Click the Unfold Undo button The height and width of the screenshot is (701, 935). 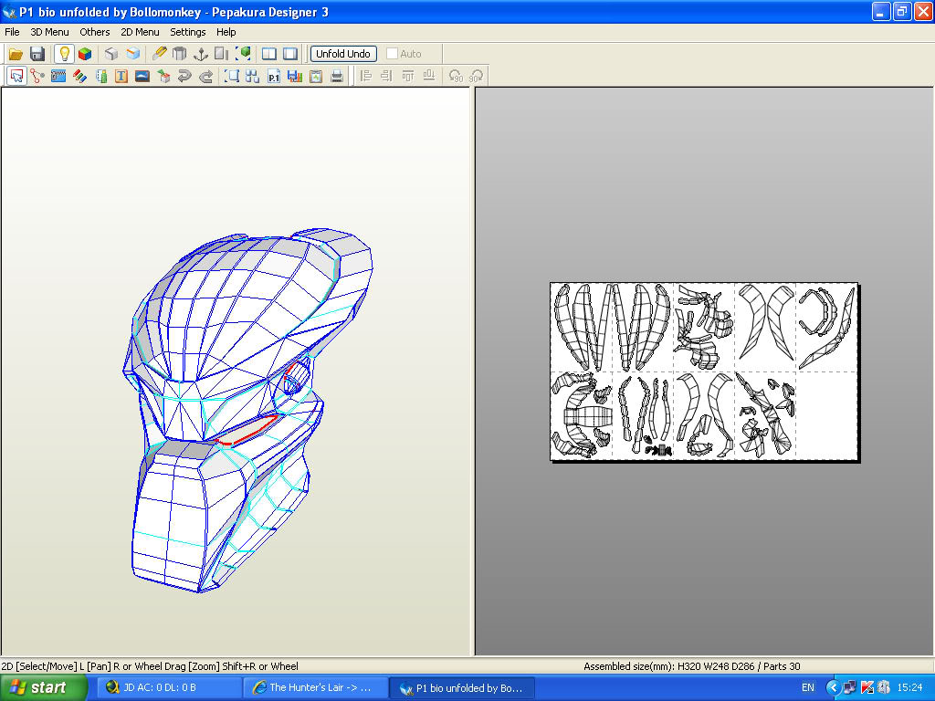point(343,54)
